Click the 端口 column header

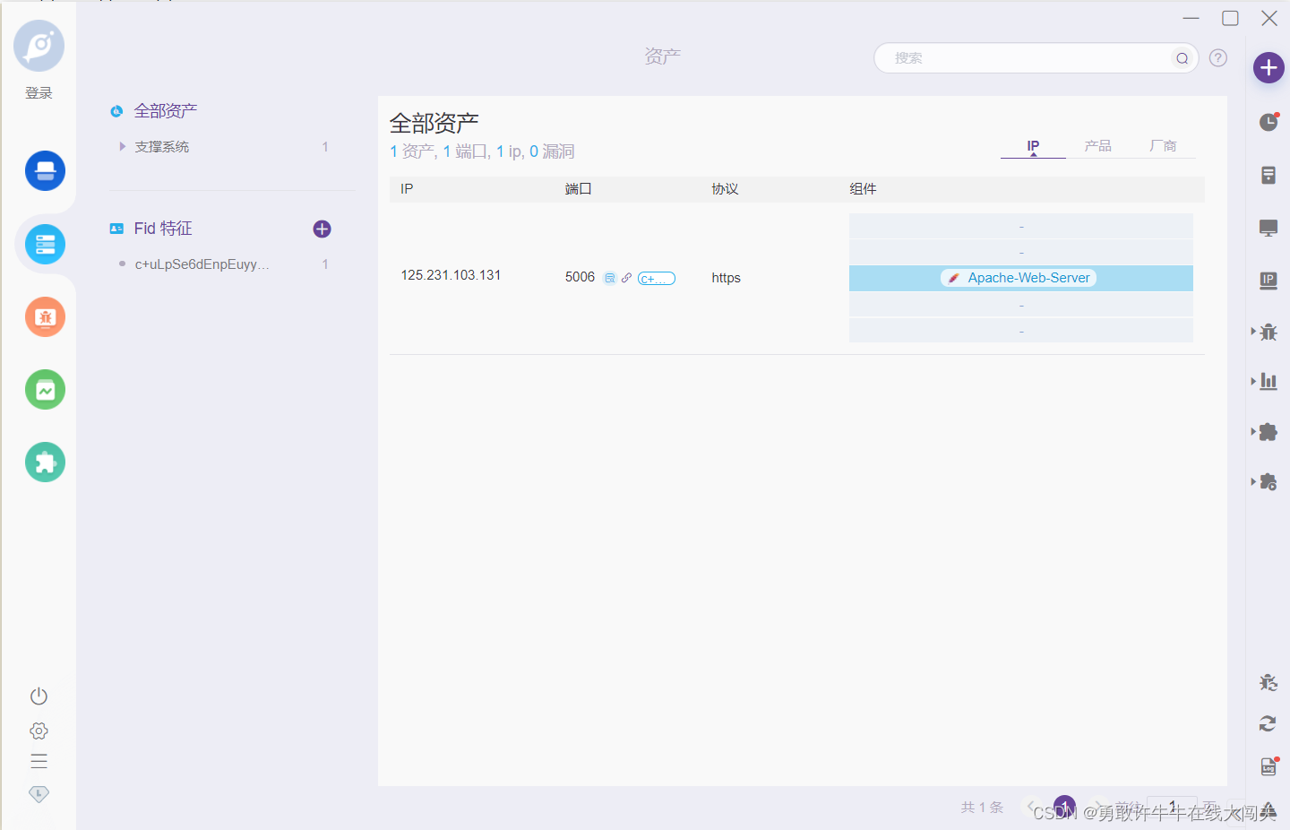579,189
